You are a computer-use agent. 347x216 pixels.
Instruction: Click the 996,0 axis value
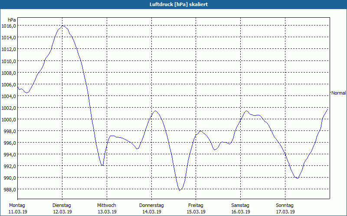tap(10, 143)
